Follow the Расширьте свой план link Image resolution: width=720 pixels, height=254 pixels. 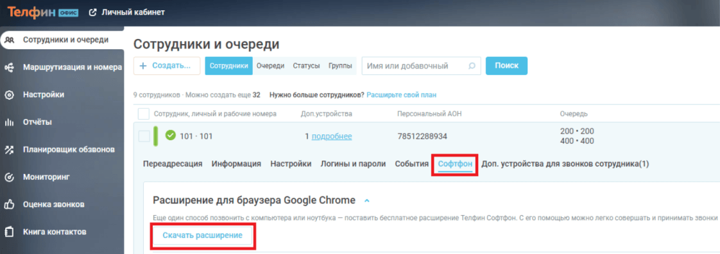tap(401, 95)
